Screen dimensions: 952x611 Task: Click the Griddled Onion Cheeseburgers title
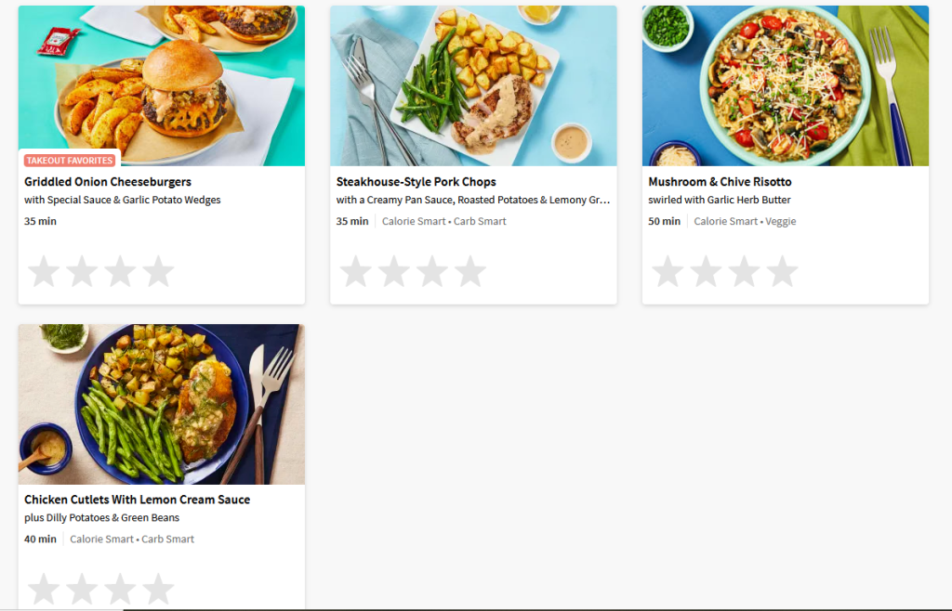point(108,182)
